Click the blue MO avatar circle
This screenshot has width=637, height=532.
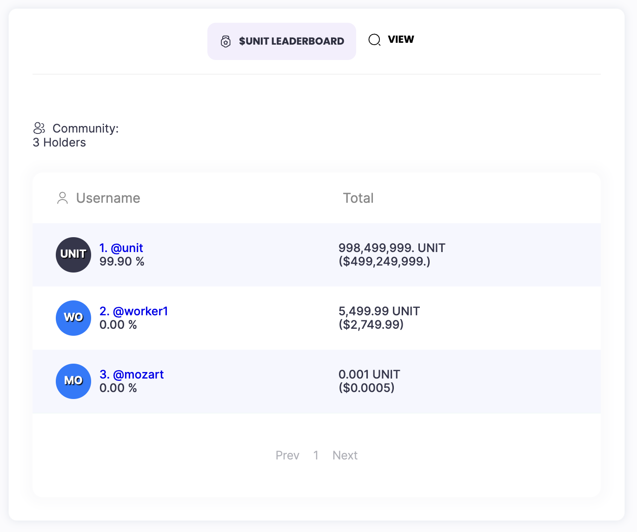tap(73, 381)
